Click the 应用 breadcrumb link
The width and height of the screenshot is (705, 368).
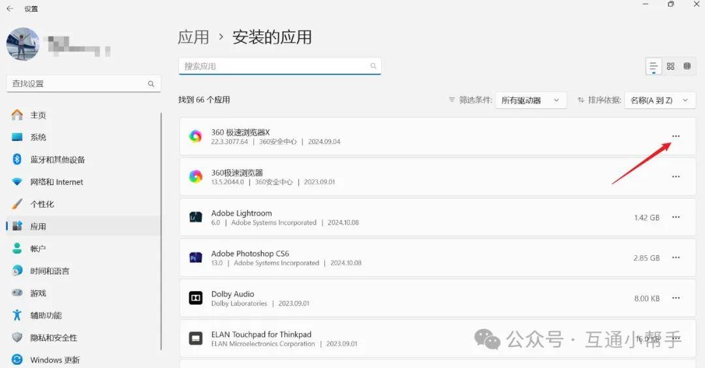[x=193, y=37]
